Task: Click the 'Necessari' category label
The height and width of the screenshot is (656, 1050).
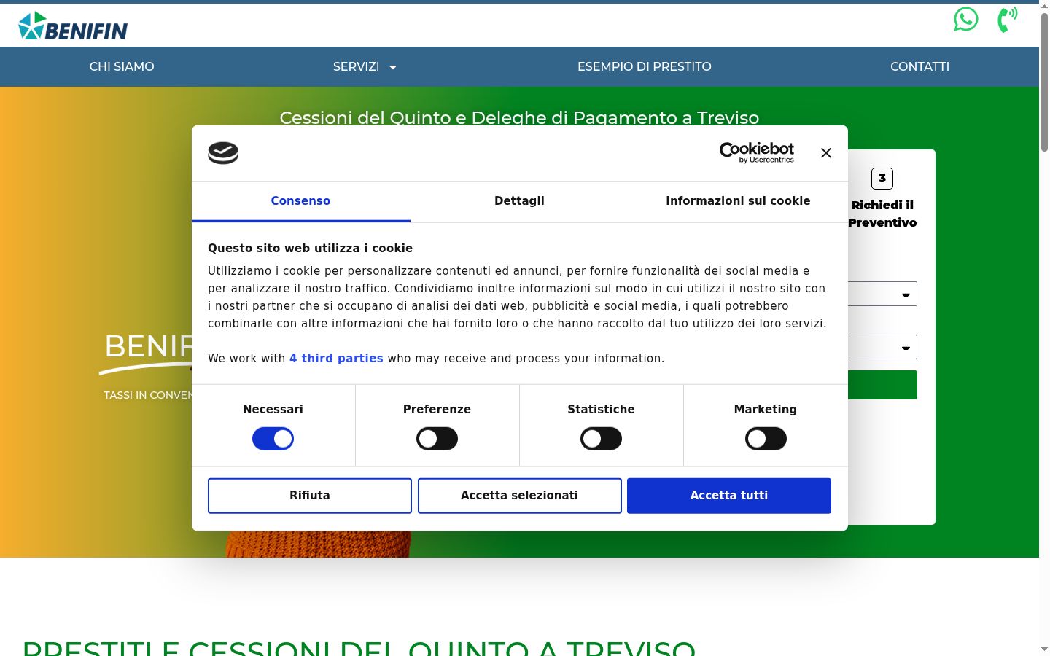Action: click(x=273, y=410)
